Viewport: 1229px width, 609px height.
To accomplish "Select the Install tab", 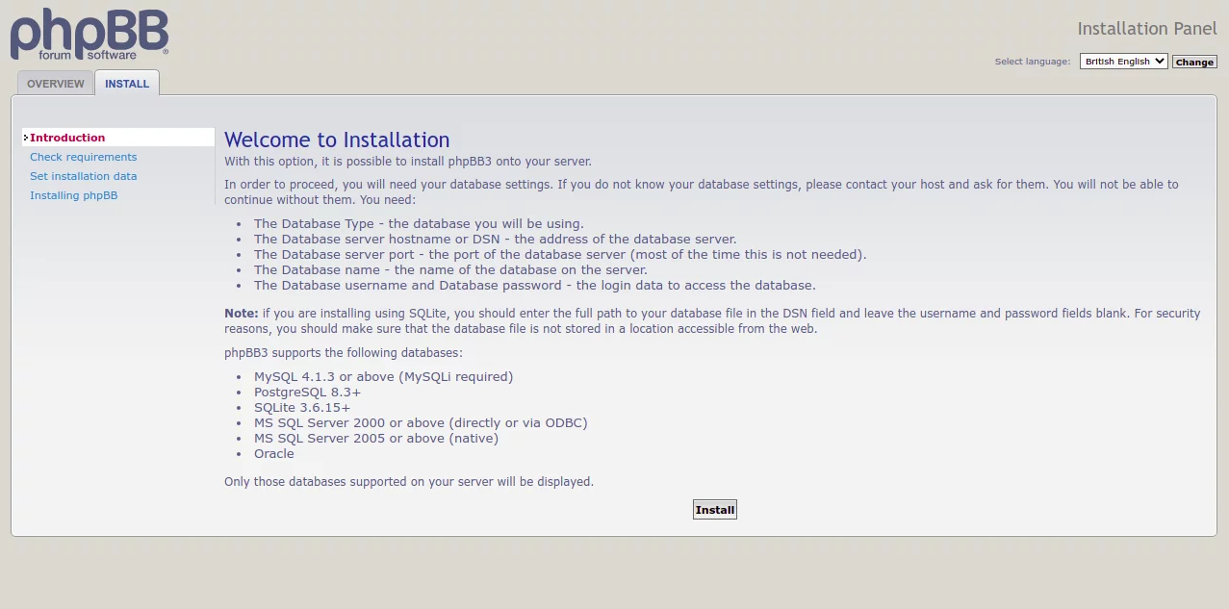I will coord(127,84).
